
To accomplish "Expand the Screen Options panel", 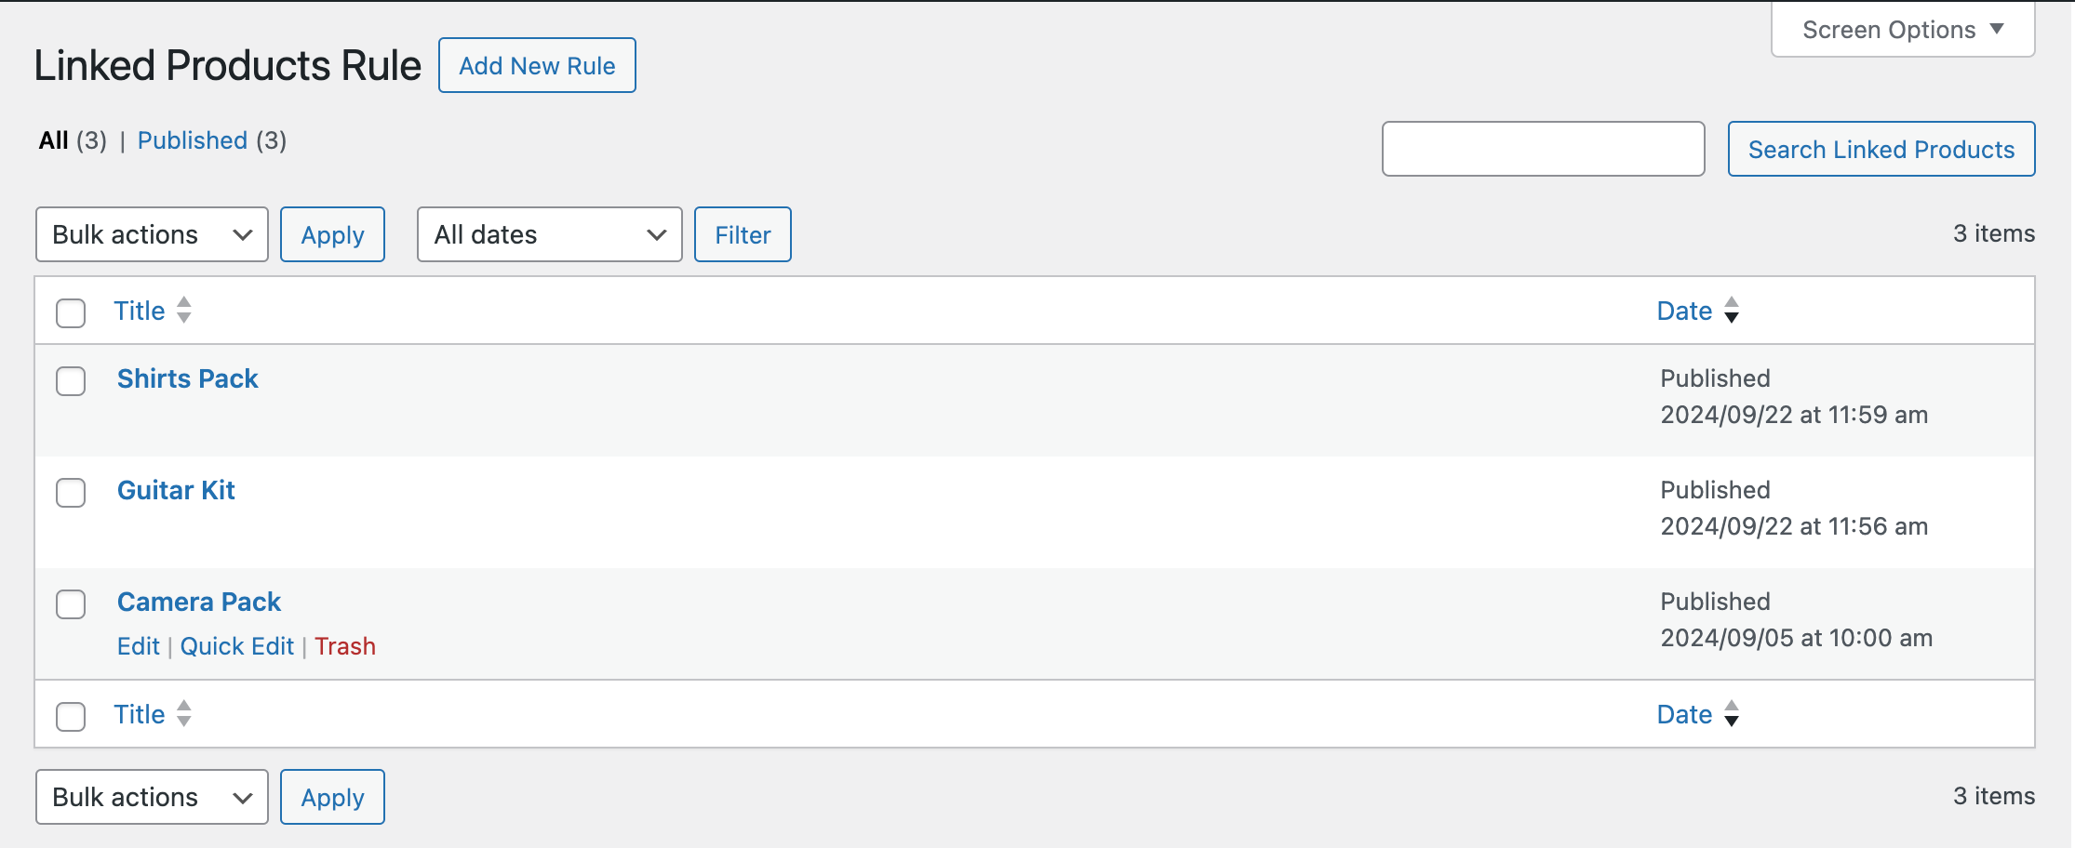I will point(1901,29).
